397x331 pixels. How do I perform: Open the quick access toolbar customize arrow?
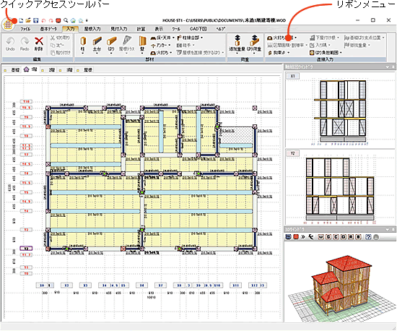click(87, 20)
